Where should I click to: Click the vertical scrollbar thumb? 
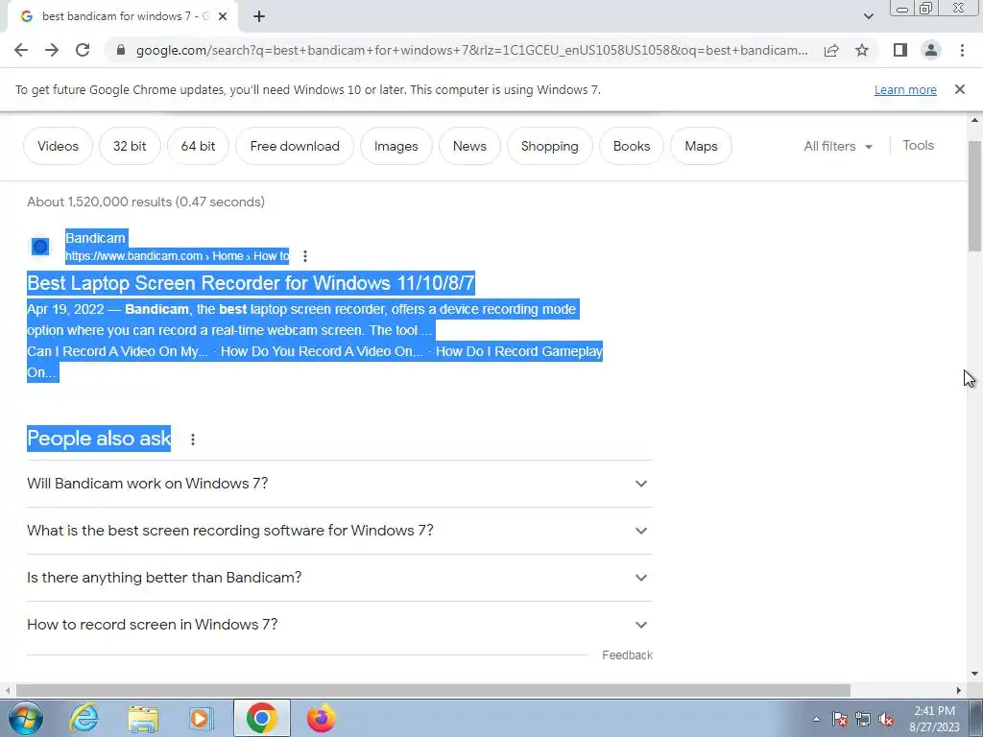point(975,196)
